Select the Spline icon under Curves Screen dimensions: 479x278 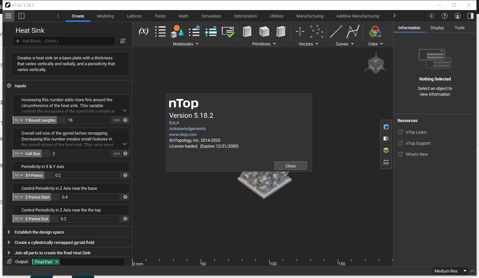click(353, 31)
